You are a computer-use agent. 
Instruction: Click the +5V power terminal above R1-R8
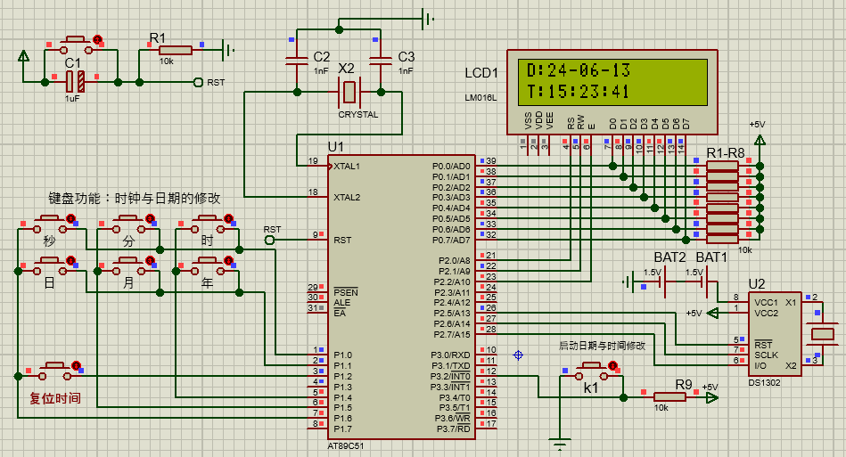click(760, 141)
